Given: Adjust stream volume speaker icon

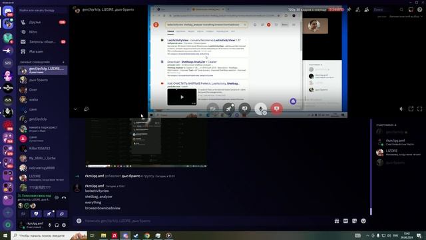Looking at the screenshot, I should (x=401, y=109).
